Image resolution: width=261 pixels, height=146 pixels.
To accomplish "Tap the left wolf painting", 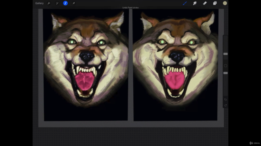I will 86,65.
